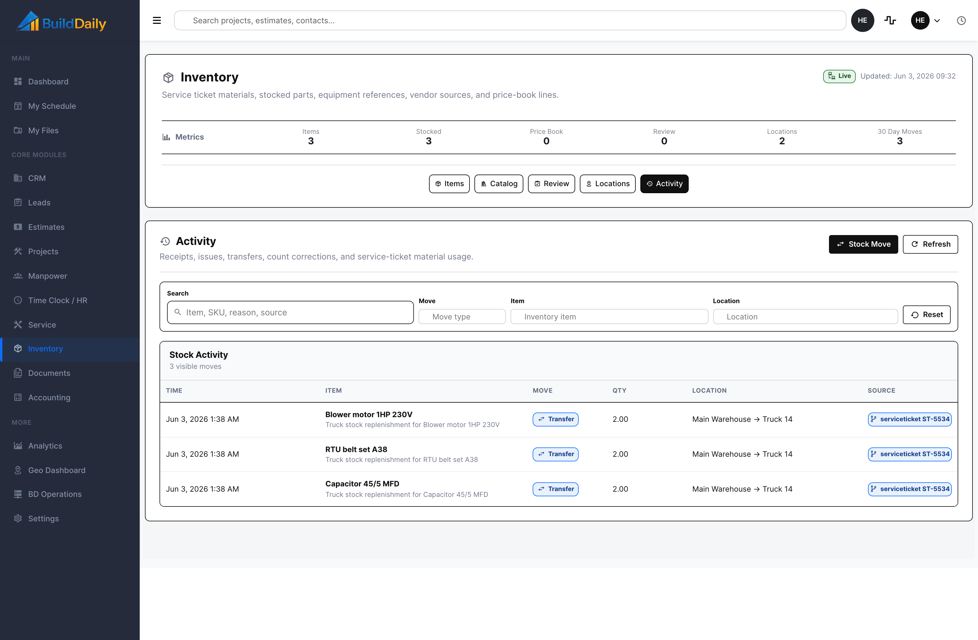Click the BuildDaily logo

61,21
